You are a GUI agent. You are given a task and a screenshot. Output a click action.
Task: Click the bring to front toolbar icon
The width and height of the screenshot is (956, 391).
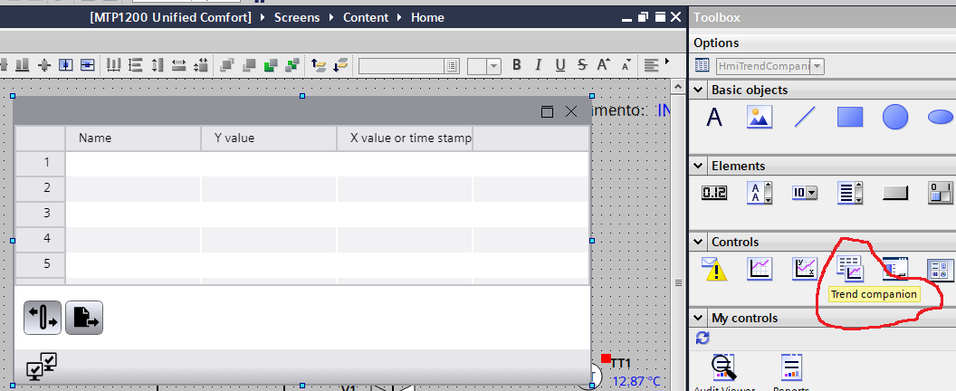(x=227, y=64)
